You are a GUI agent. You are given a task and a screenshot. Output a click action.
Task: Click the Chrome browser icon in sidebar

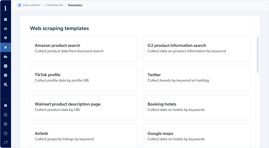coord(5,75)
